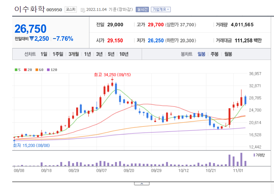Viewport: 274px width, 194px height.
Task: Click the 실시간 real-time button
Action: point(142,9)
